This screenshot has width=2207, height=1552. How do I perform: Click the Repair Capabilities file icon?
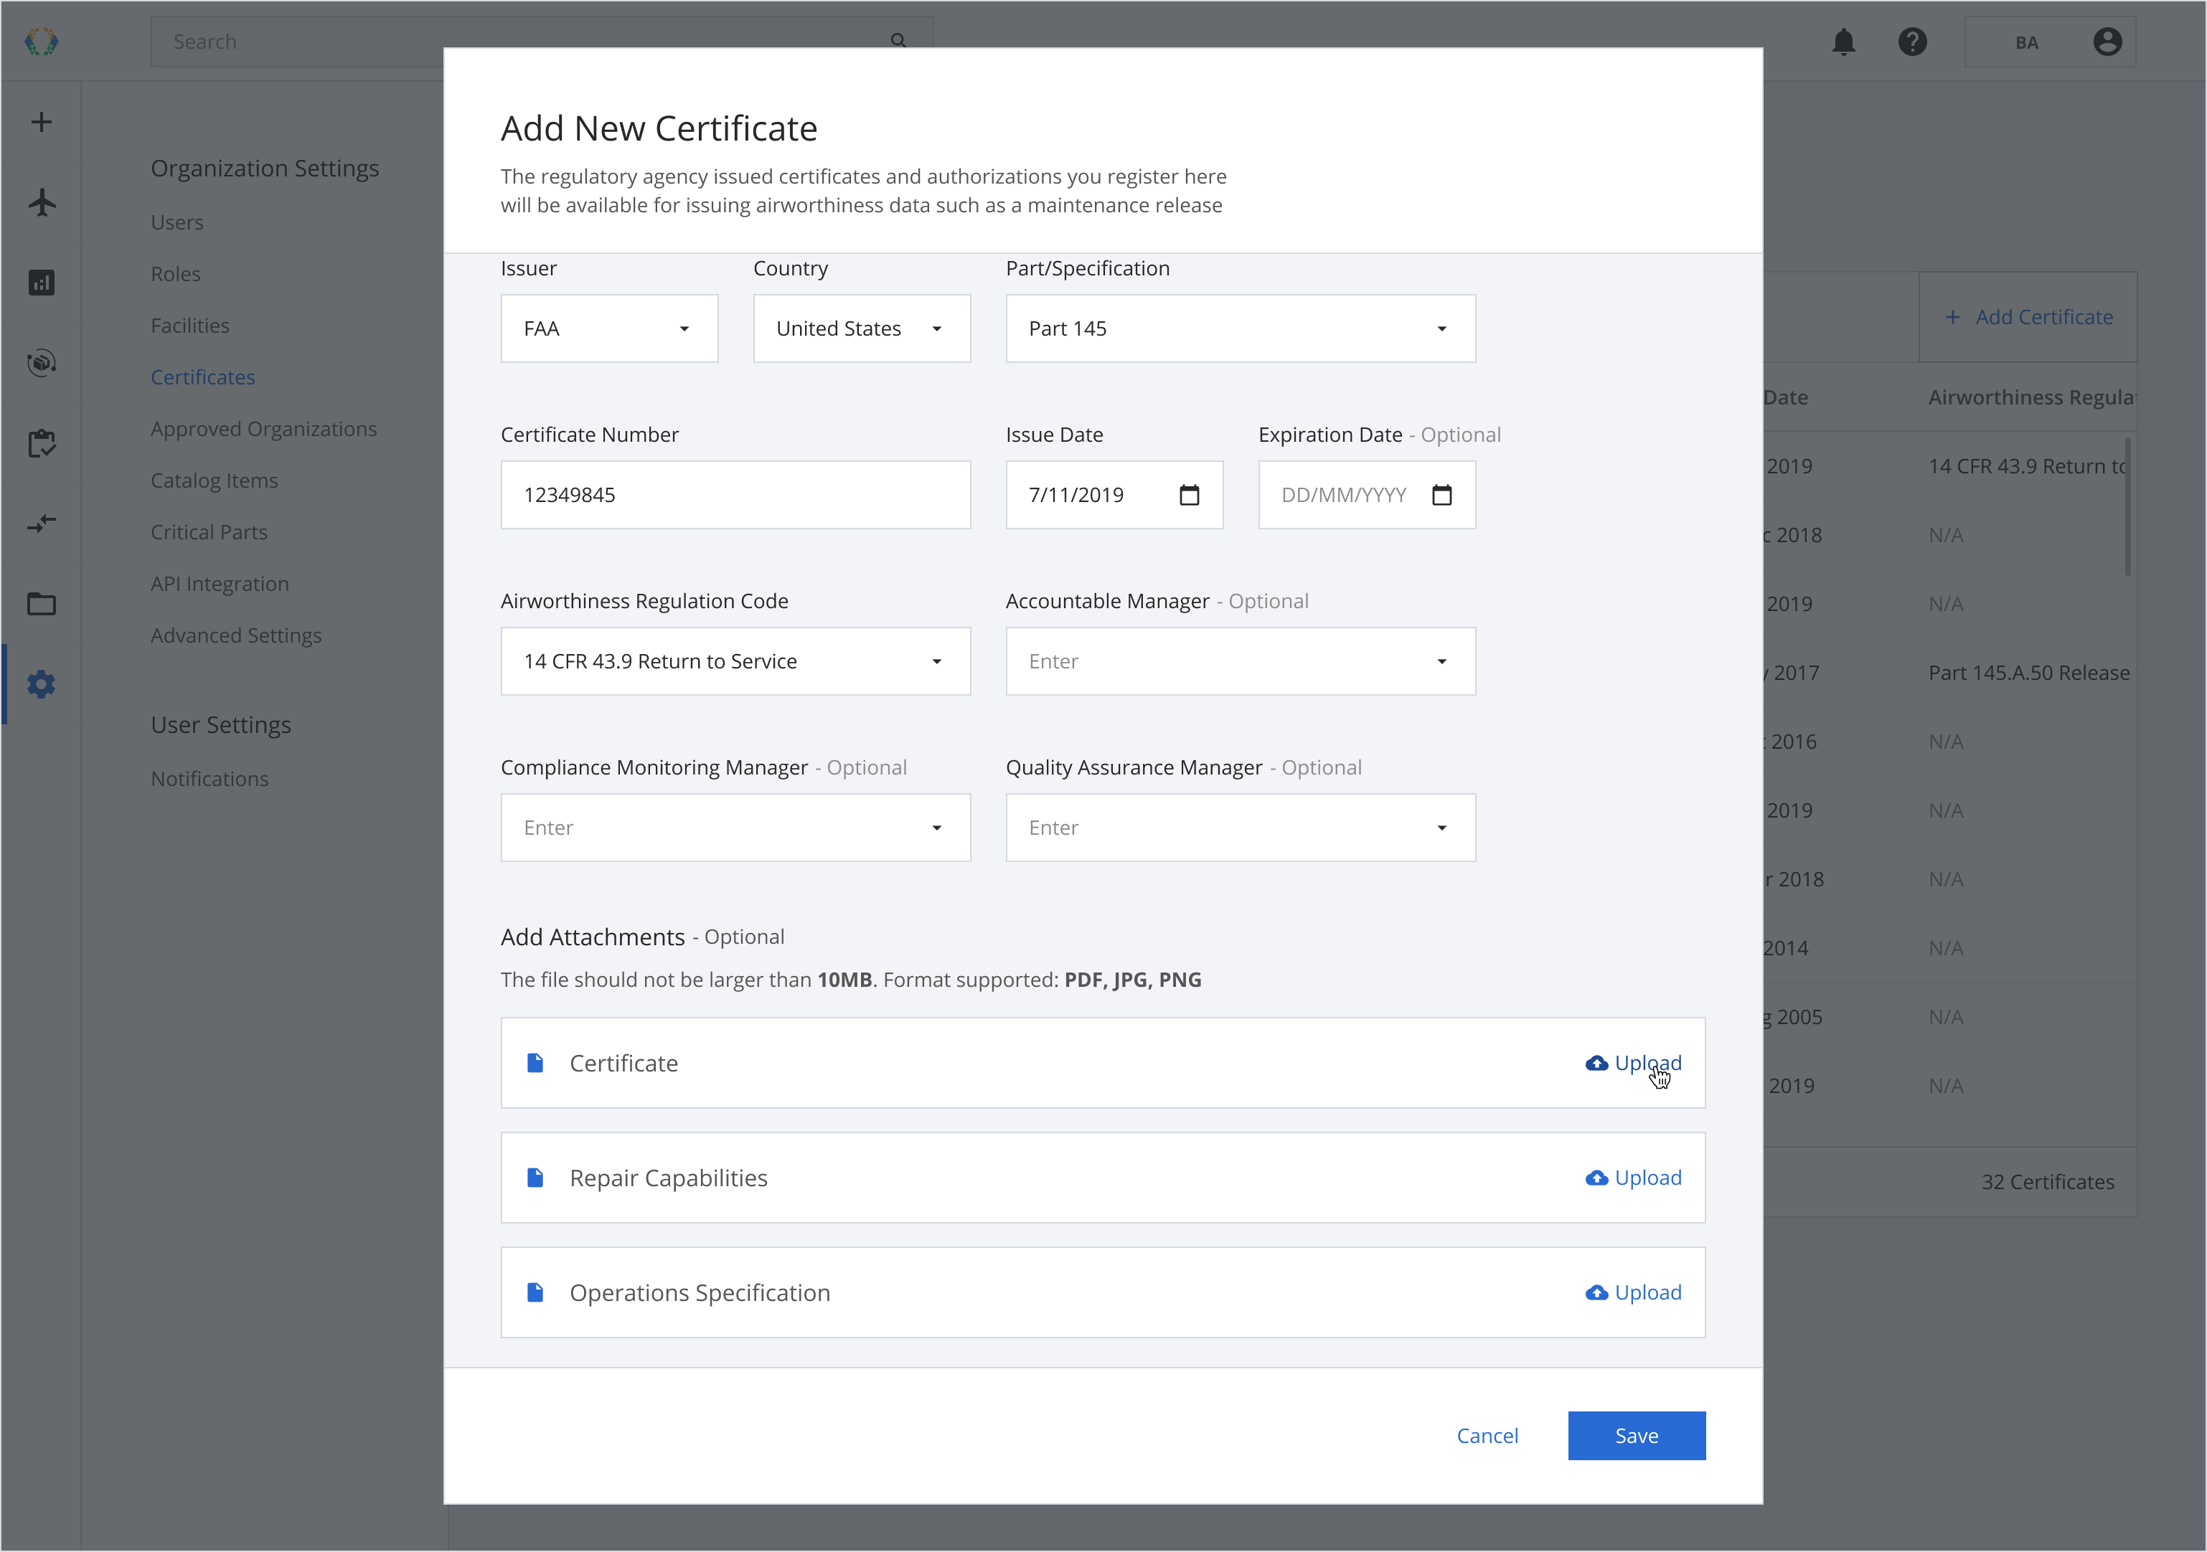tap(535, 1178)
